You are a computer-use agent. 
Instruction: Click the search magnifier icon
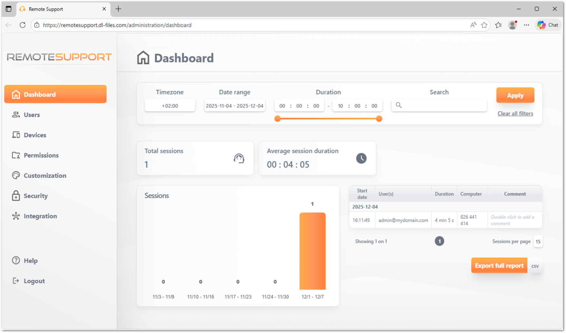399,105
